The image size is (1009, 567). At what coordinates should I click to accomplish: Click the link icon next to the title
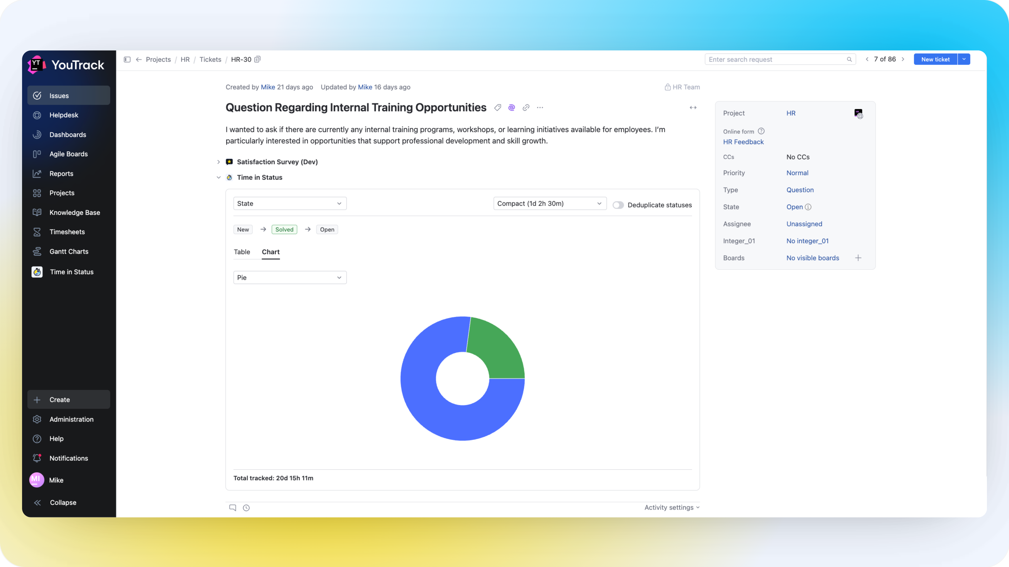click(526, 108)
